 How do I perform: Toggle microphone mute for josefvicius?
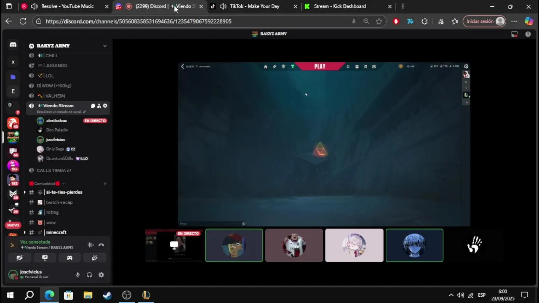point(77,275)
